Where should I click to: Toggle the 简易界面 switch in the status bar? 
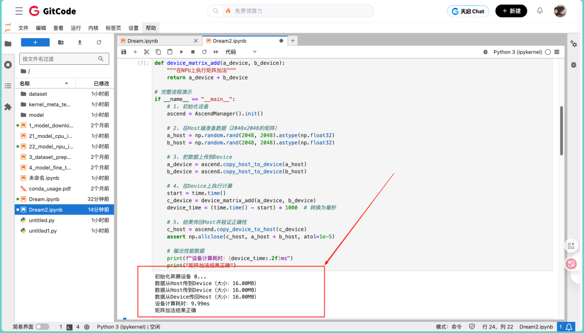click(x=42, y=327)
